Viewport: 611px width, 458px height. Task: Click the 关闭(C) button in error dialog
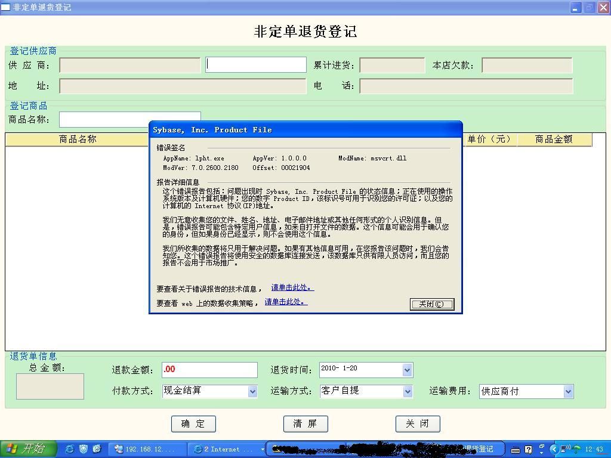[432, 304]
